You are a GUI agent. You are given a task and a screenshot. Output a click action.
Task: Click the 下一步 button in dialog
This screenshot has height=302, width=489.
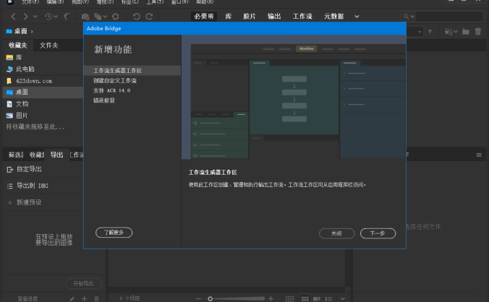pos(378,233)
